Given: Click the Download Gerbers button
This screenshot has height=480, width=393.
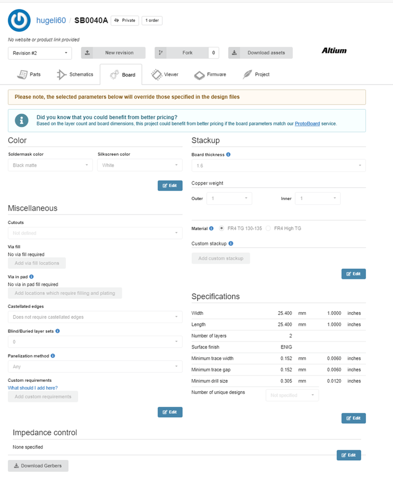Looking at the screenshot, I should pyautogui.click(x=38, y=466).
